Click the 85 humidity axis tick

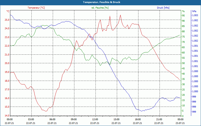[183, 26]
